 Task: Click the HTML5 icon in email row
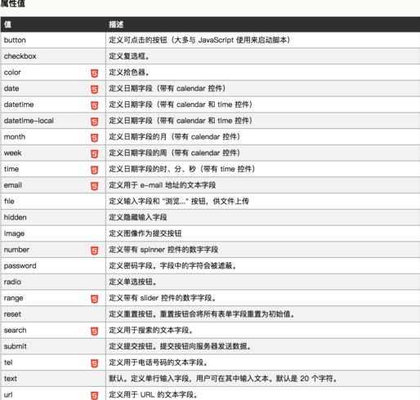tap(94, 186)
